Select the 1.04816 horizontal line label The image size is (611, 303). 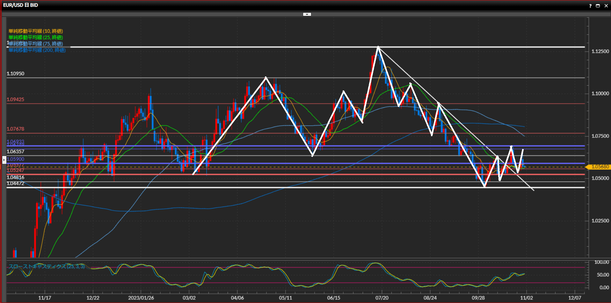15,177
